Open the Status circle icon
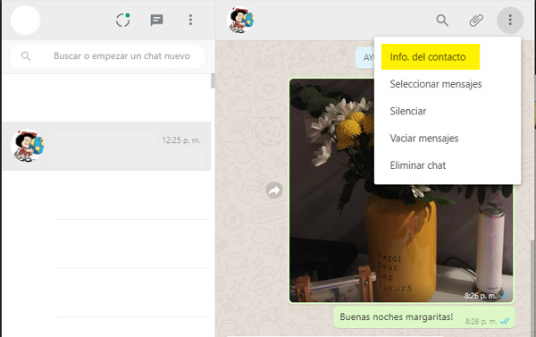This screenshot has height=337, width=536. point(122,20)
